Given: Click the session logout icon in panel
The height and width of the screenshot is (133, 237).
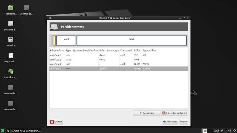Looking at the screenshot, I should pyautogui.click(x=235, y=131).
